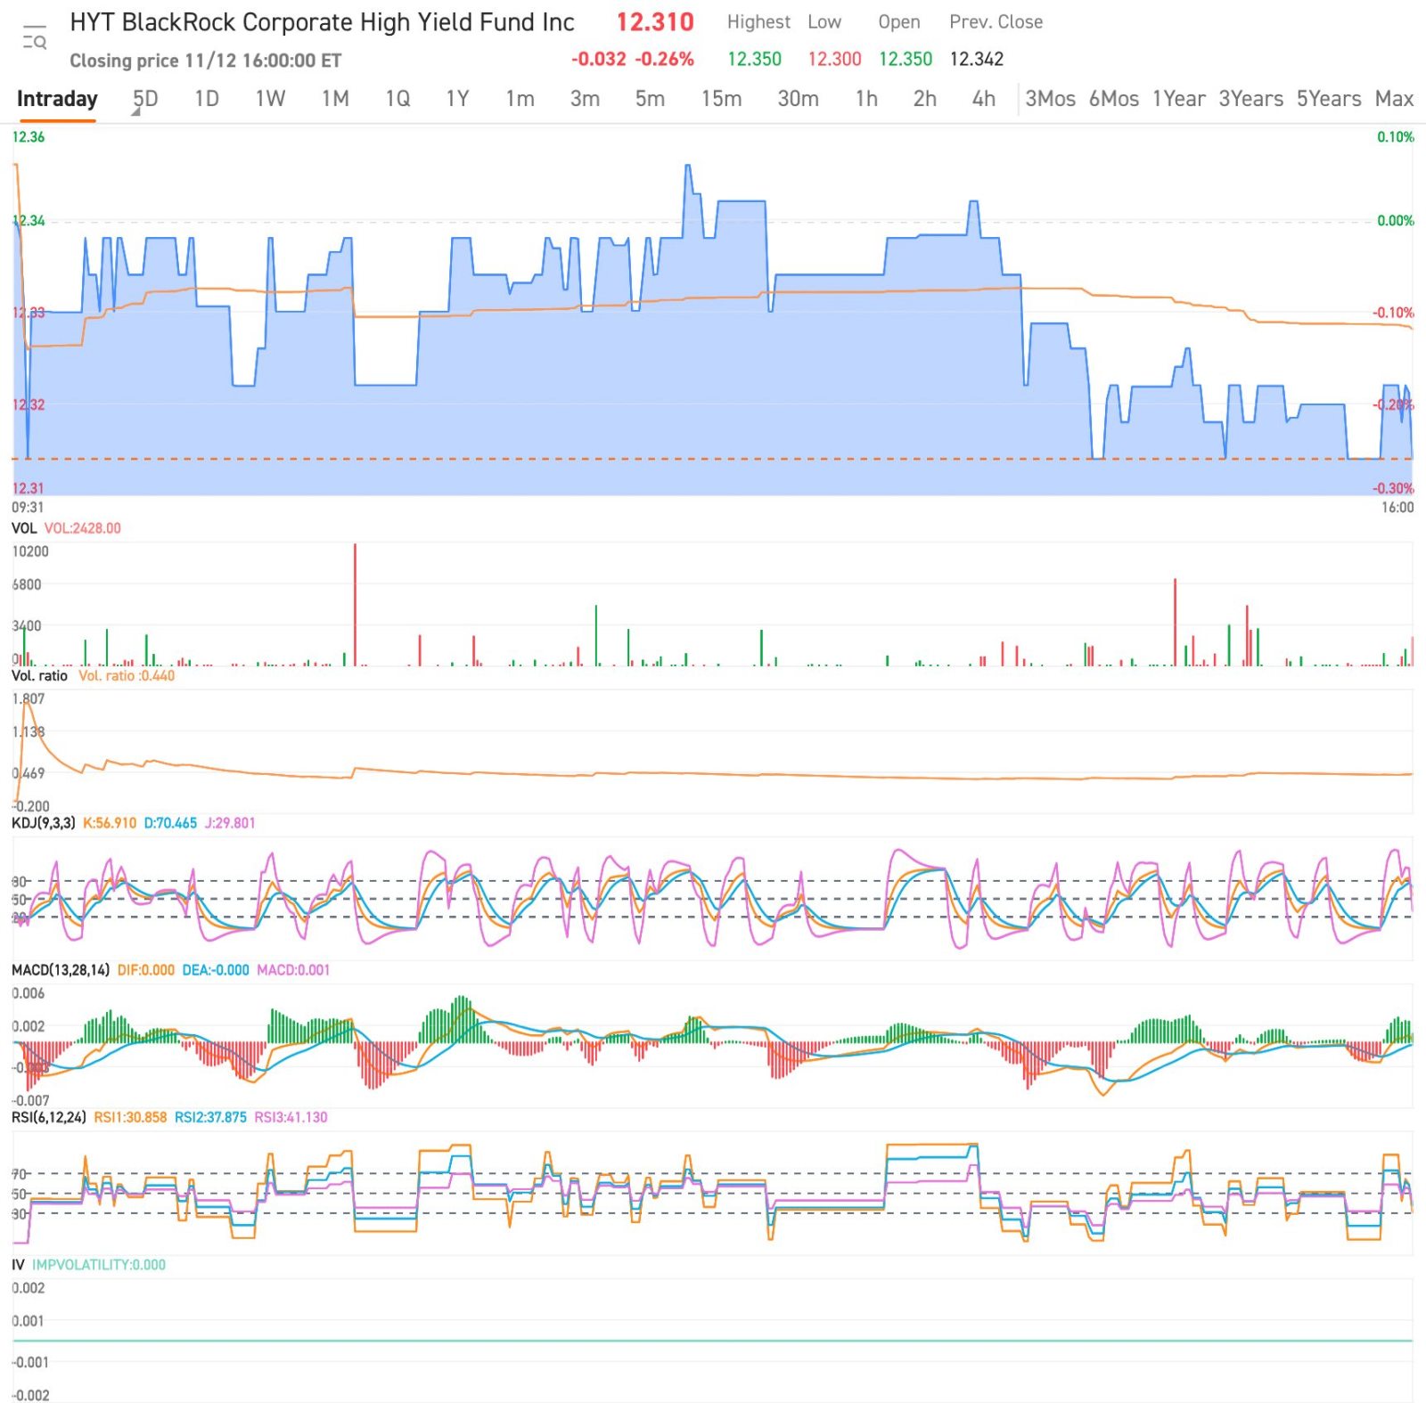Switch to the 1D period tab

207,99
